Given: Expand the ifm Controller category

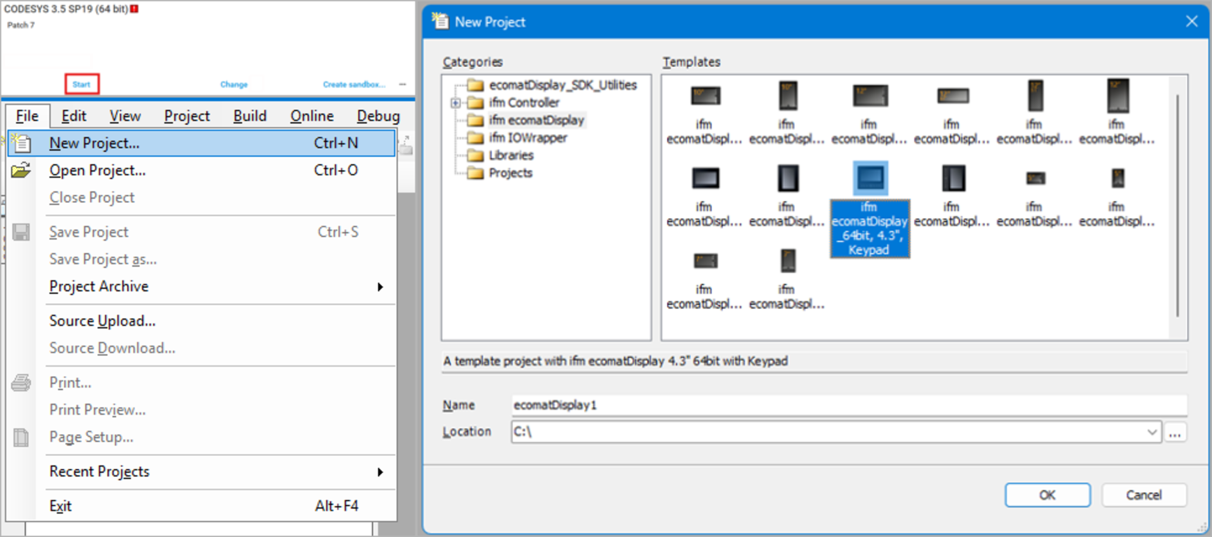Looking at the screenshot, I should pyautogui.click(x=456, y=103).
